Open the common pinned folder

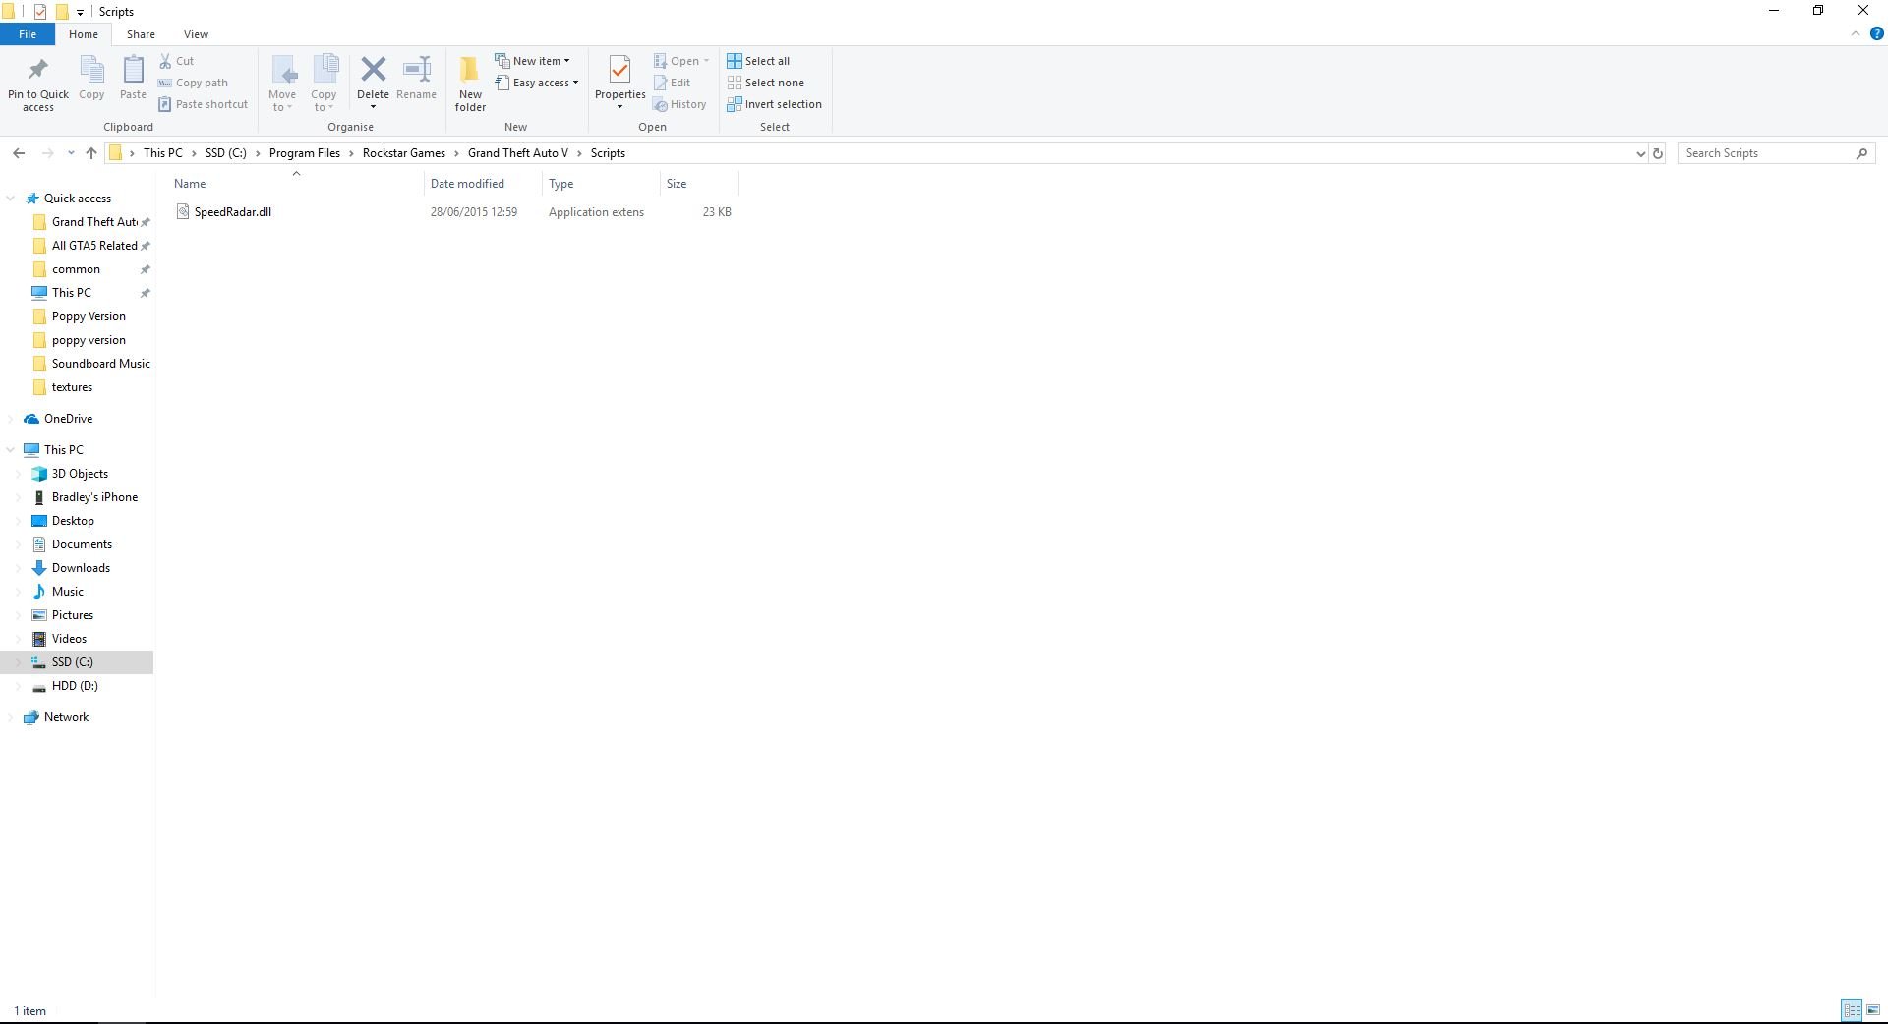coord(76,269)
